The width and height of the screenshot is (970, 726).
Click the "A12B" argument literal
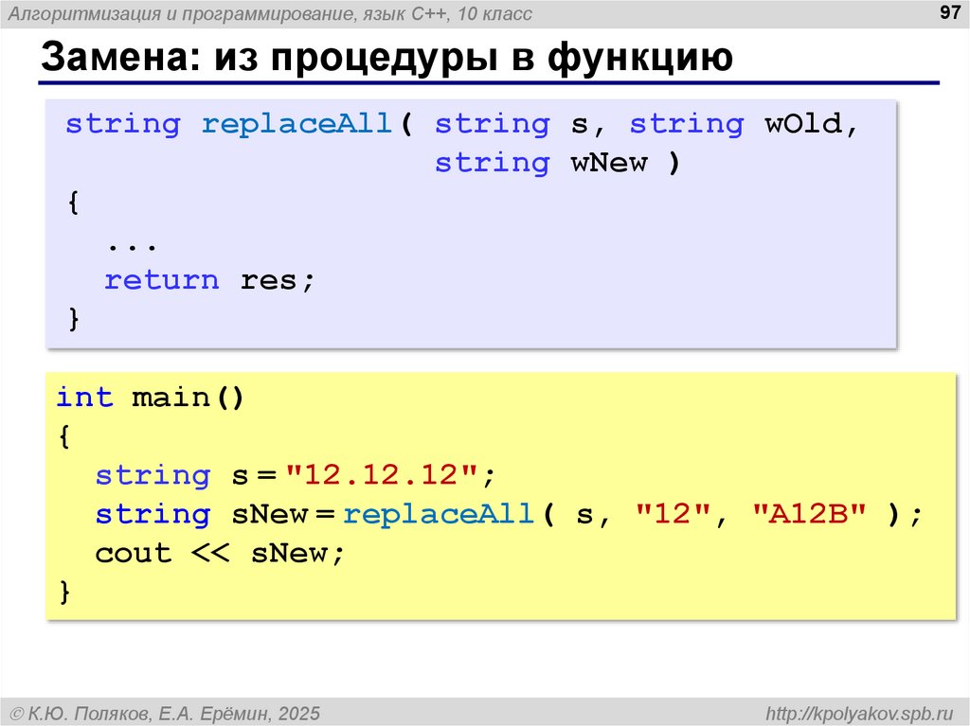[x=809, y=514]
